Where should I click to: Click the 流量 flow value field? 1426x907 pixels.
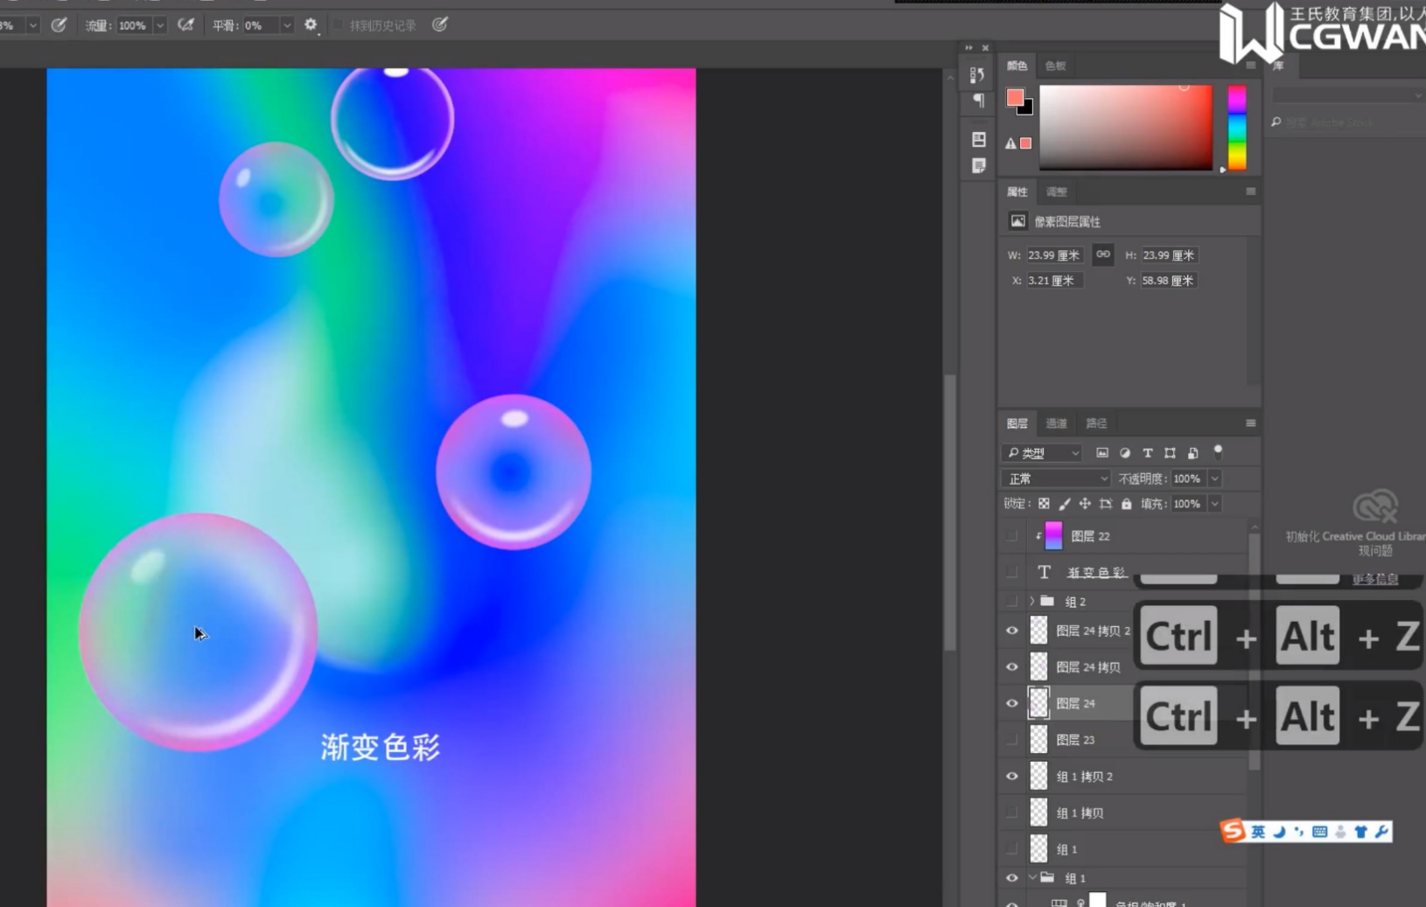click(x=133, y=25)
